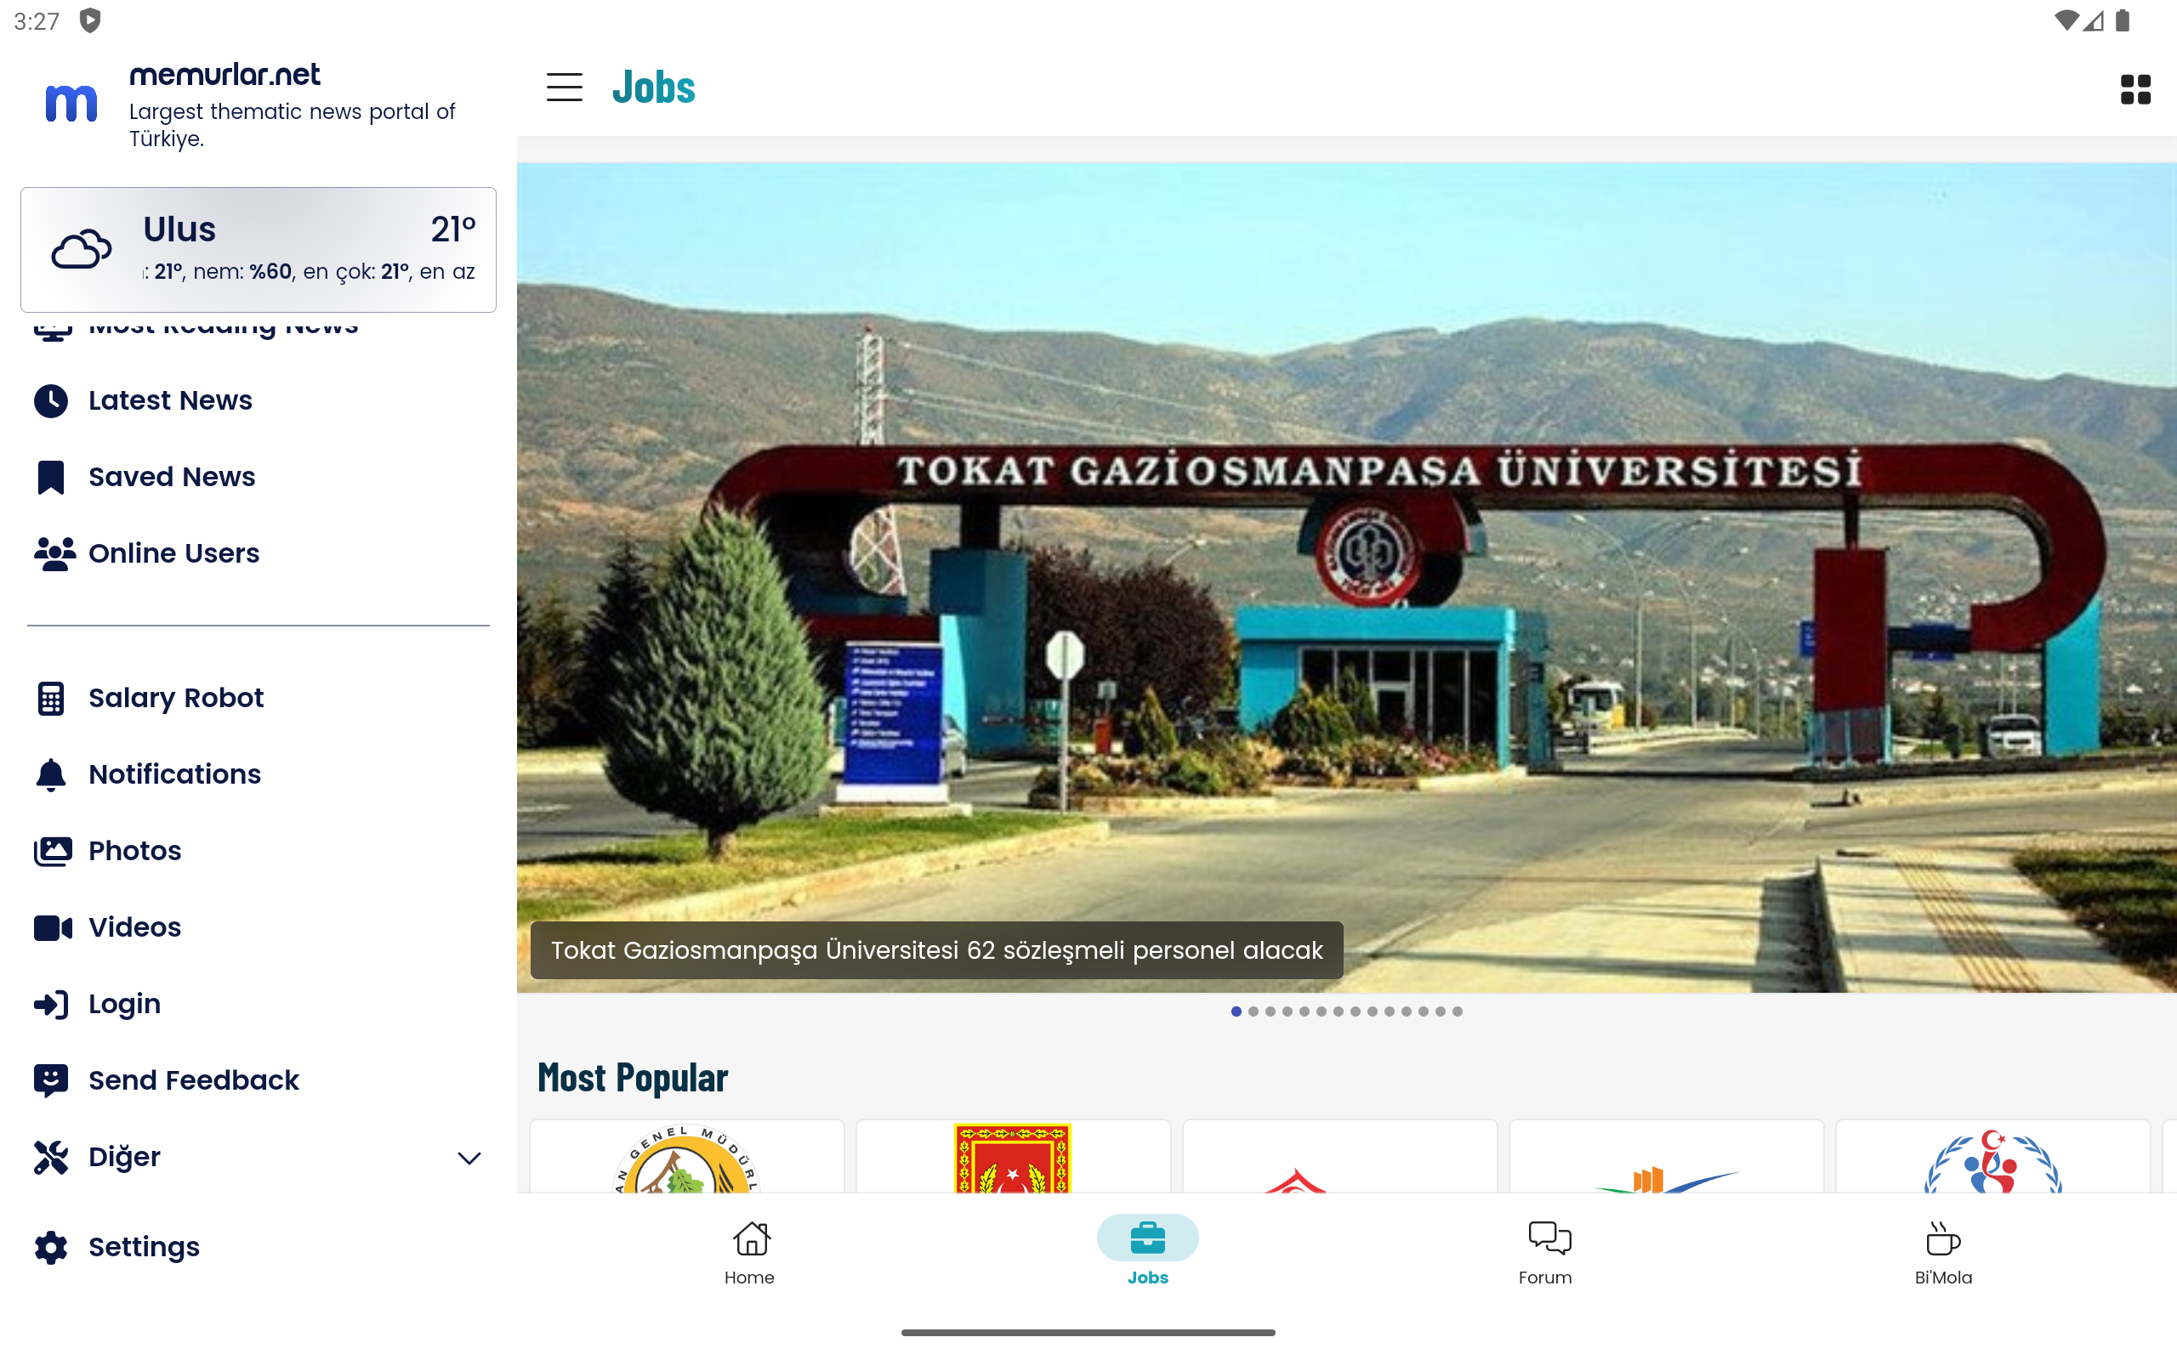Click the bell icon beside Notifications
The image size is (2177, 1360).
[51, 774]
